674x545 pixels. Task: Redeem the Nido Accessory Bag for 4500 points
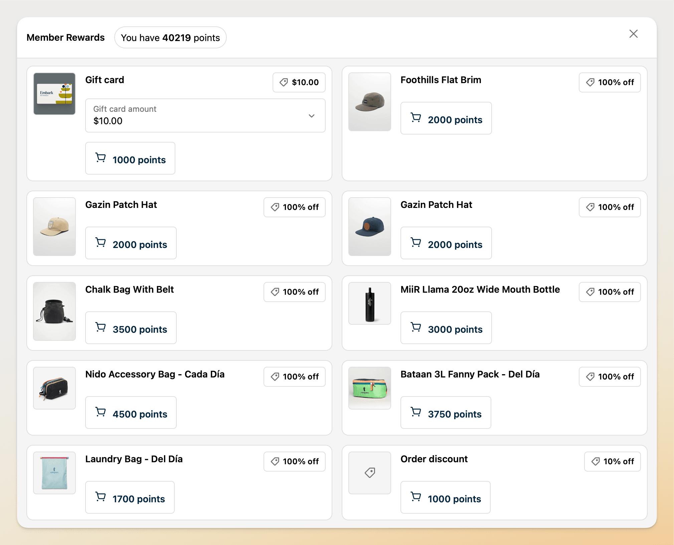[x=131, y=413]
